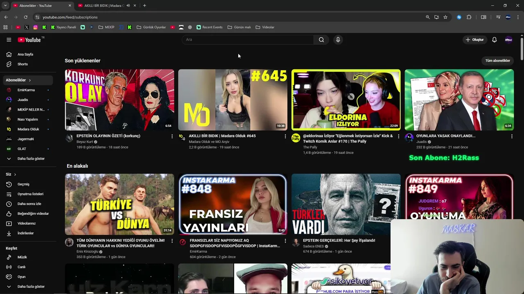The height and width of the screenshot is (294, 524).
Task: Play ELDORINA İZLİYOR video thumbnail
Action: click(x=346, y=100)
